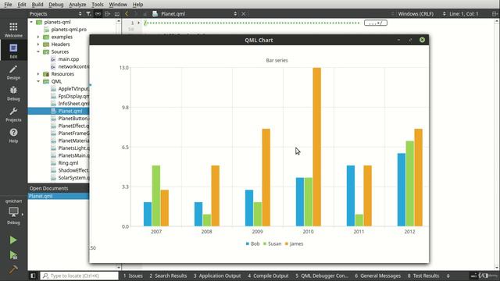Click the Line: 1, Col: 1 indicator
This screenshot has width=500, height=281.
(x=463, y=14)
